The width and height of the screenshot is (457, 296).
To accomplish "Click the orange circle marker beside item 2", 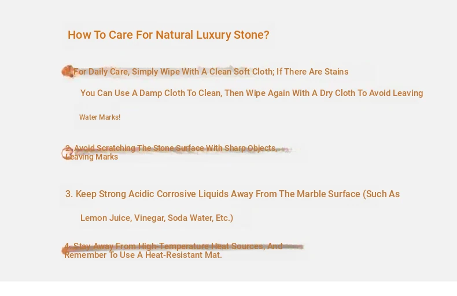I will [67, 153].
